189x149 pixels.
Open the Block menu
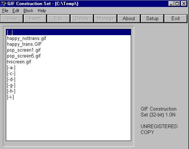28,11
